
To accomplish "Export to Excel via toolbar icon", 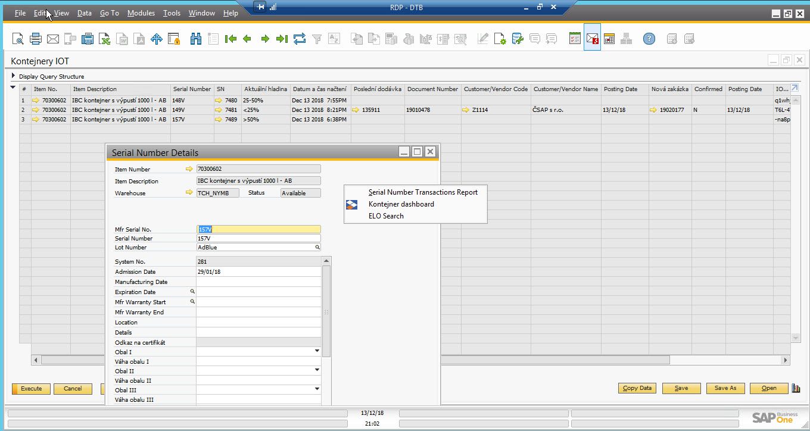I will click(x=105, y=39).
